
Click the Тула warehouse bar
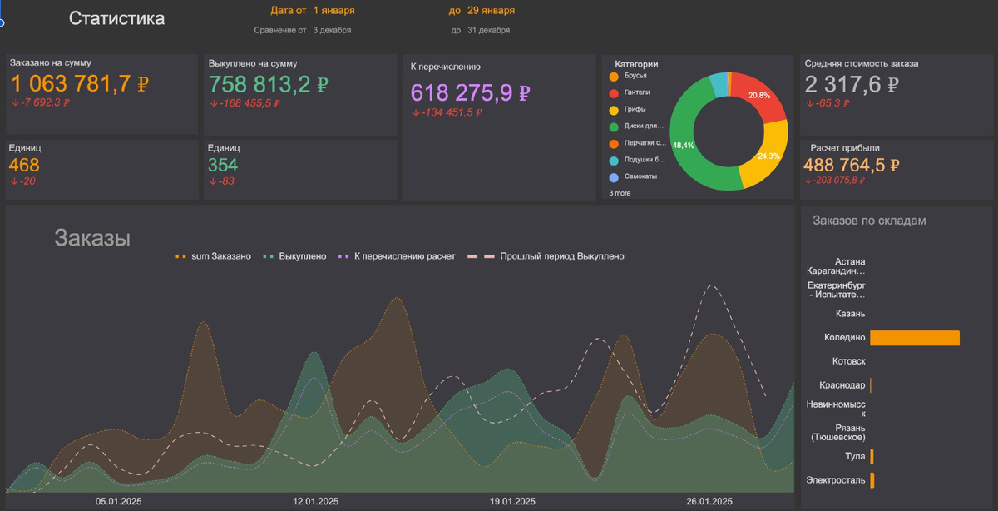(x=872, y=457)
